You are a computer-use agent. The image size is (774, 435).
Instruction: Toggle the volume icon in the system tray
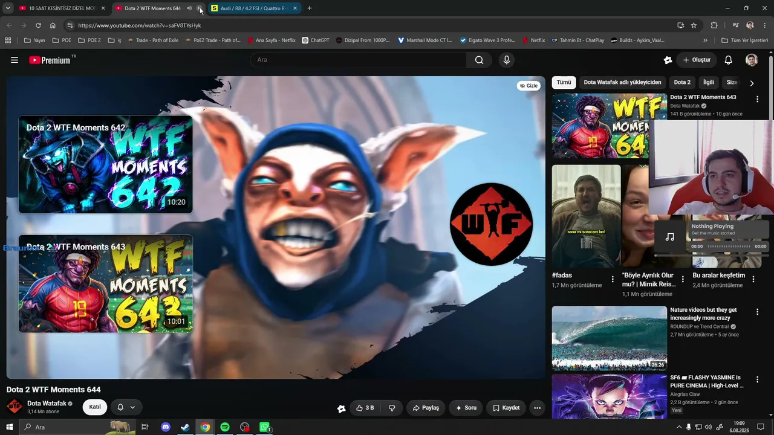[708, 427]
